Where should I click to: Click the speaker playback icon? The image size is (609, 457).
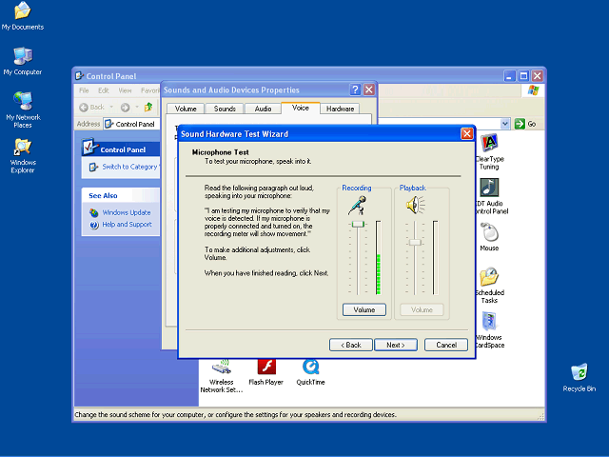[x=416, y=205]
